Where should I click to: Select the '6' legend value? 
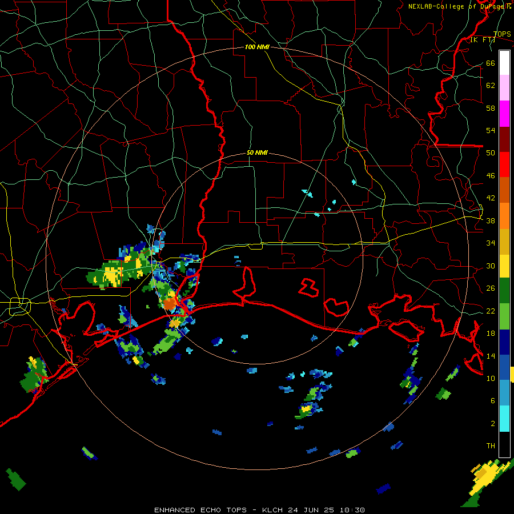point(493,400)
